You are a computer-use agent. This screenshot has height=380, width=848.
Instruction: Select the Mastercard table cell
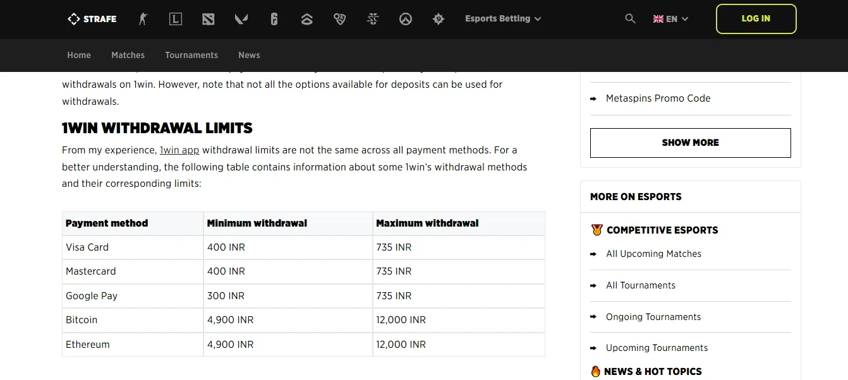133,271
